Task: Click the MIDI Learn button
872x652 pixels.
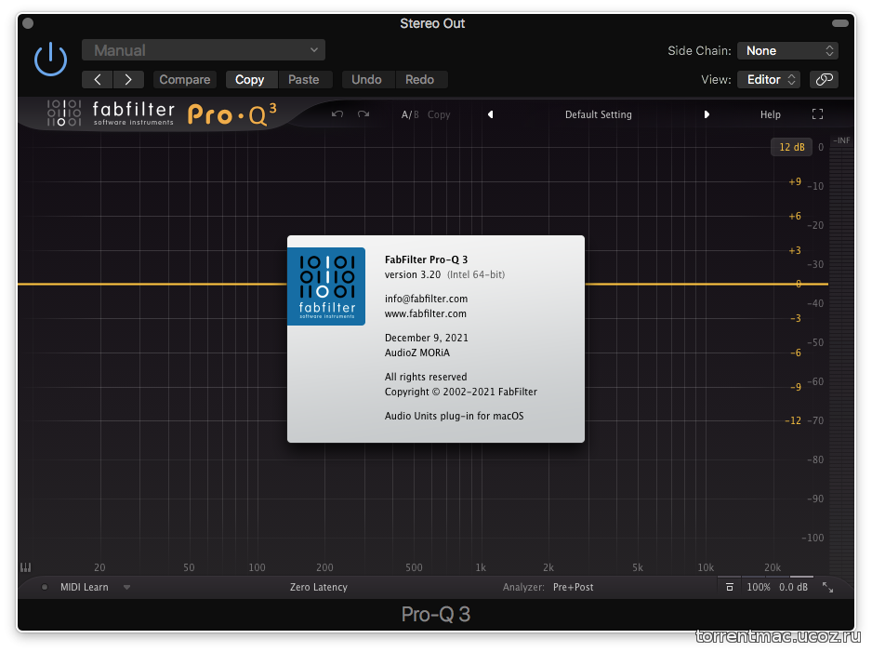Action: 84,587
